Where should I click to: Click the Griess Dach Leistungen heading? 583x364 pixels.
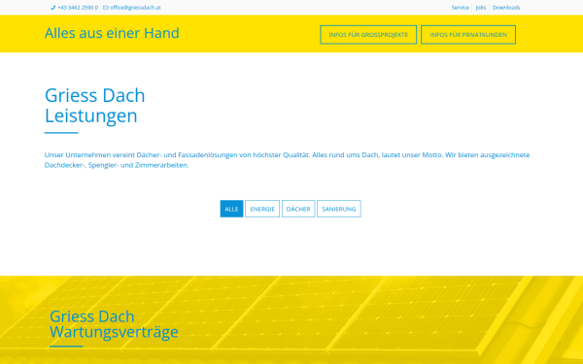pyautogui.click(x=95, y=106)
